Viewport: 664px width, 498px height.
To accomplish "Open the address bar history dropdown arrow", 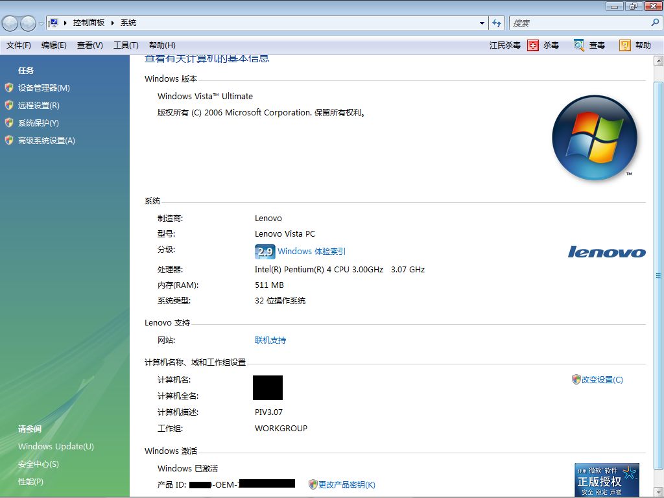I will pyautogui.click(x=482, y=23).
